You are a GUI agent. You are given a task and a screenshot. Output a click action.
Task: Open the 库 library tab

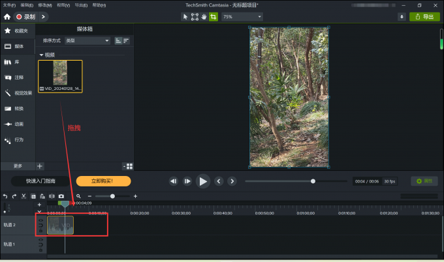click(18, 62)
